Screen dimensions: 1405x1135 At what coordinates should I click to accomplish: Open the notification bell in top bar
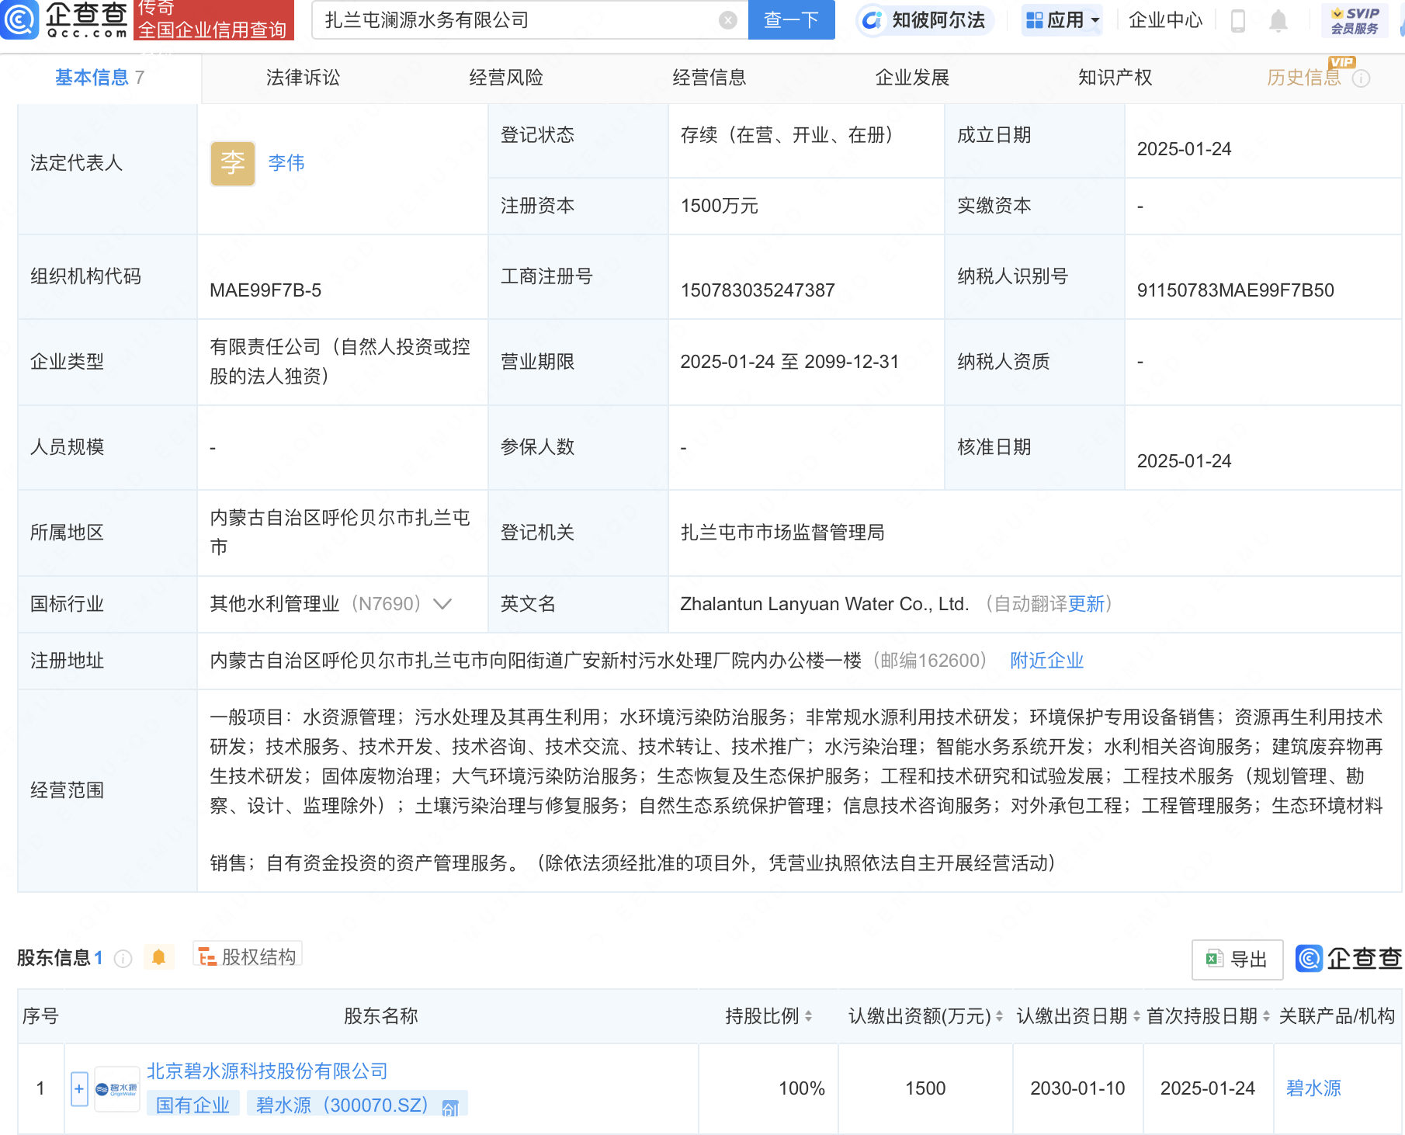[x=1278, y=21]
